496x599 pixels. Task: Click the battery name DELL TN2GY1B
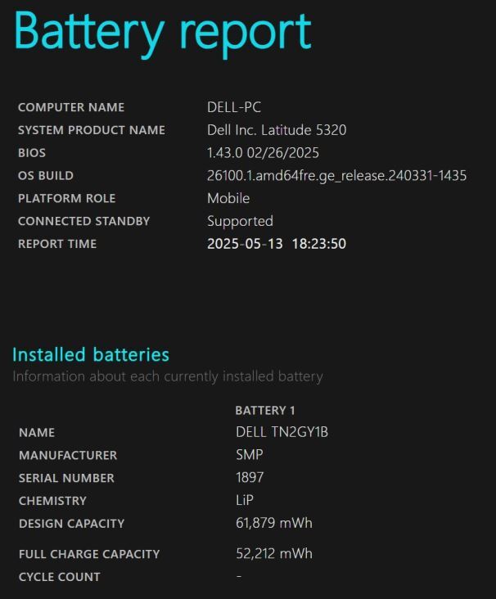(x=282, y=432)
